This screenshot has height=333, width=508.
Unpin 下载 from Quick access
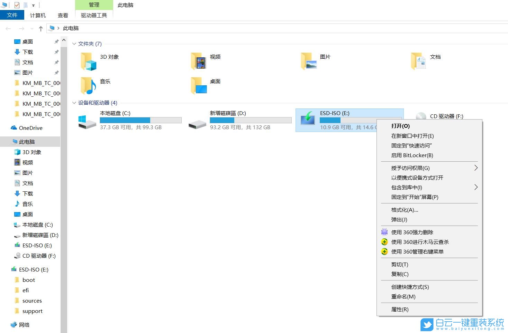56,52
